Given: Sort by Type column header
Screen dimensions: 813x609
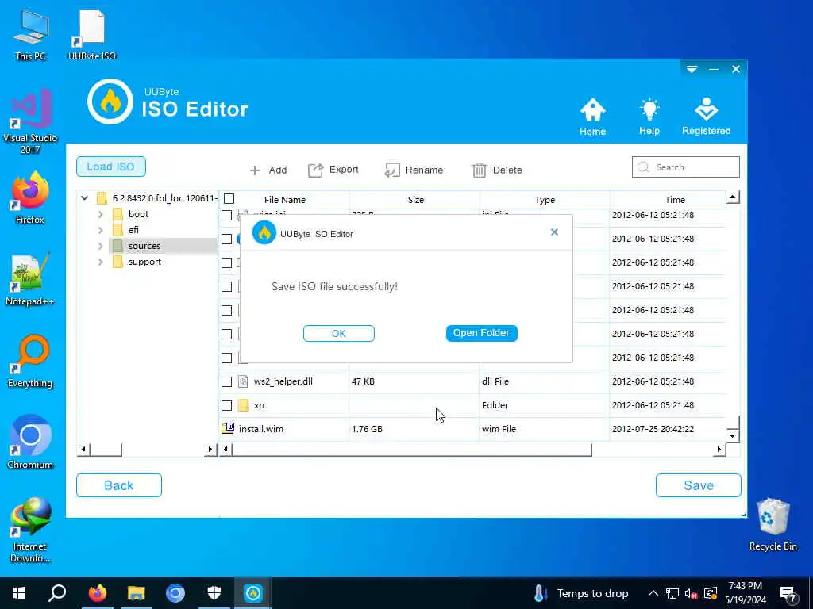Looking at the screenshot, I should click(x=545, y=199).
